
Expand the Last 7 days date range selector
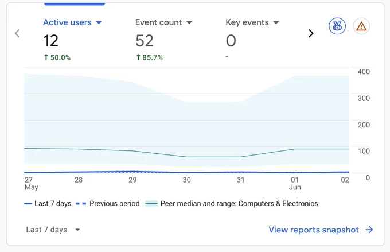(53, 230)
